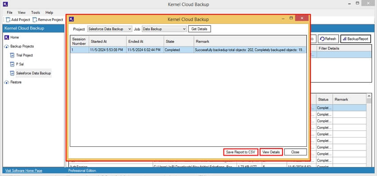Click the Kernel logo in dialog title bar
This screenshot has height=176, width=377.
pyautogui.click(x=71, y=19)
